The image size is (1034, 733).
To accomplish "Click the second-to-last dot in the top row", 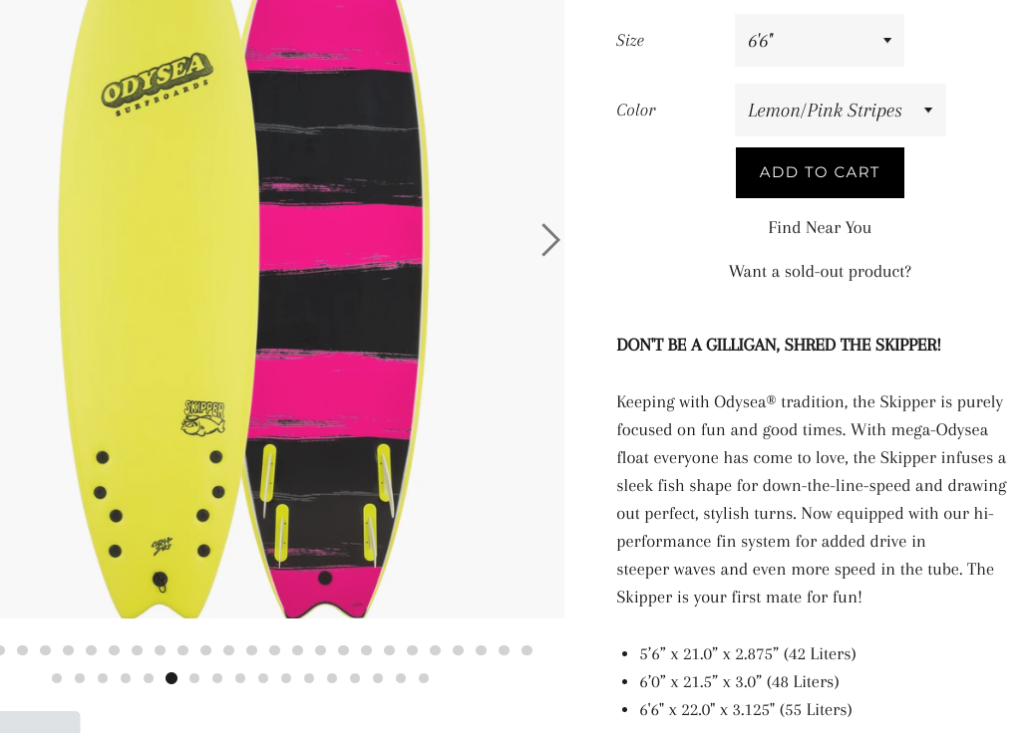I will [x=504, y=650].
